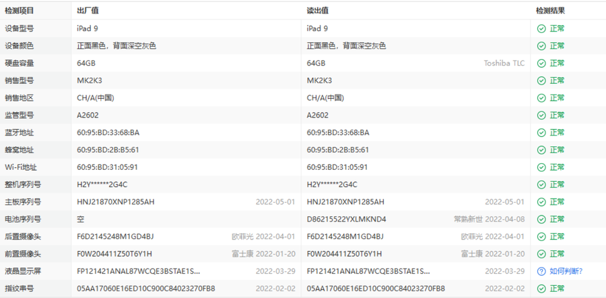The width and height of the screenshot is (606, 298).
Task: Click the status check icon in 硬盘容量 row
Action: 541,63
